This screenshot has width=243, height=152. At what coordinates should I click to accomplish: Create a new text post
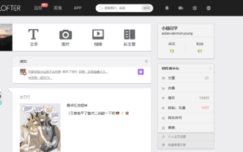click(x=33, y=37)
